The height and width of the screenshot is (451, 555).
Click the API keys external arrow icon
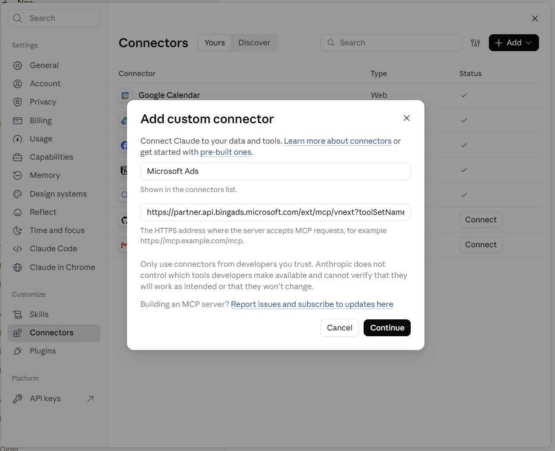coord(91,399)
